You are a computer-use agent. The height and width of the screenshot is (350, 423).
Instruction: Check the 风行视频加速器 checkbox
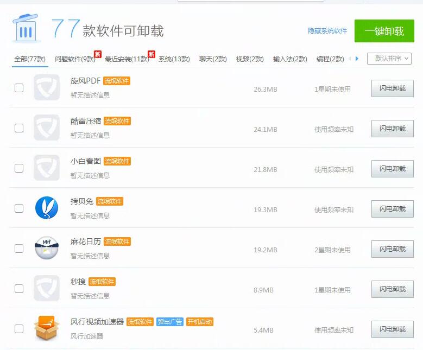click(x=19, y=329)
